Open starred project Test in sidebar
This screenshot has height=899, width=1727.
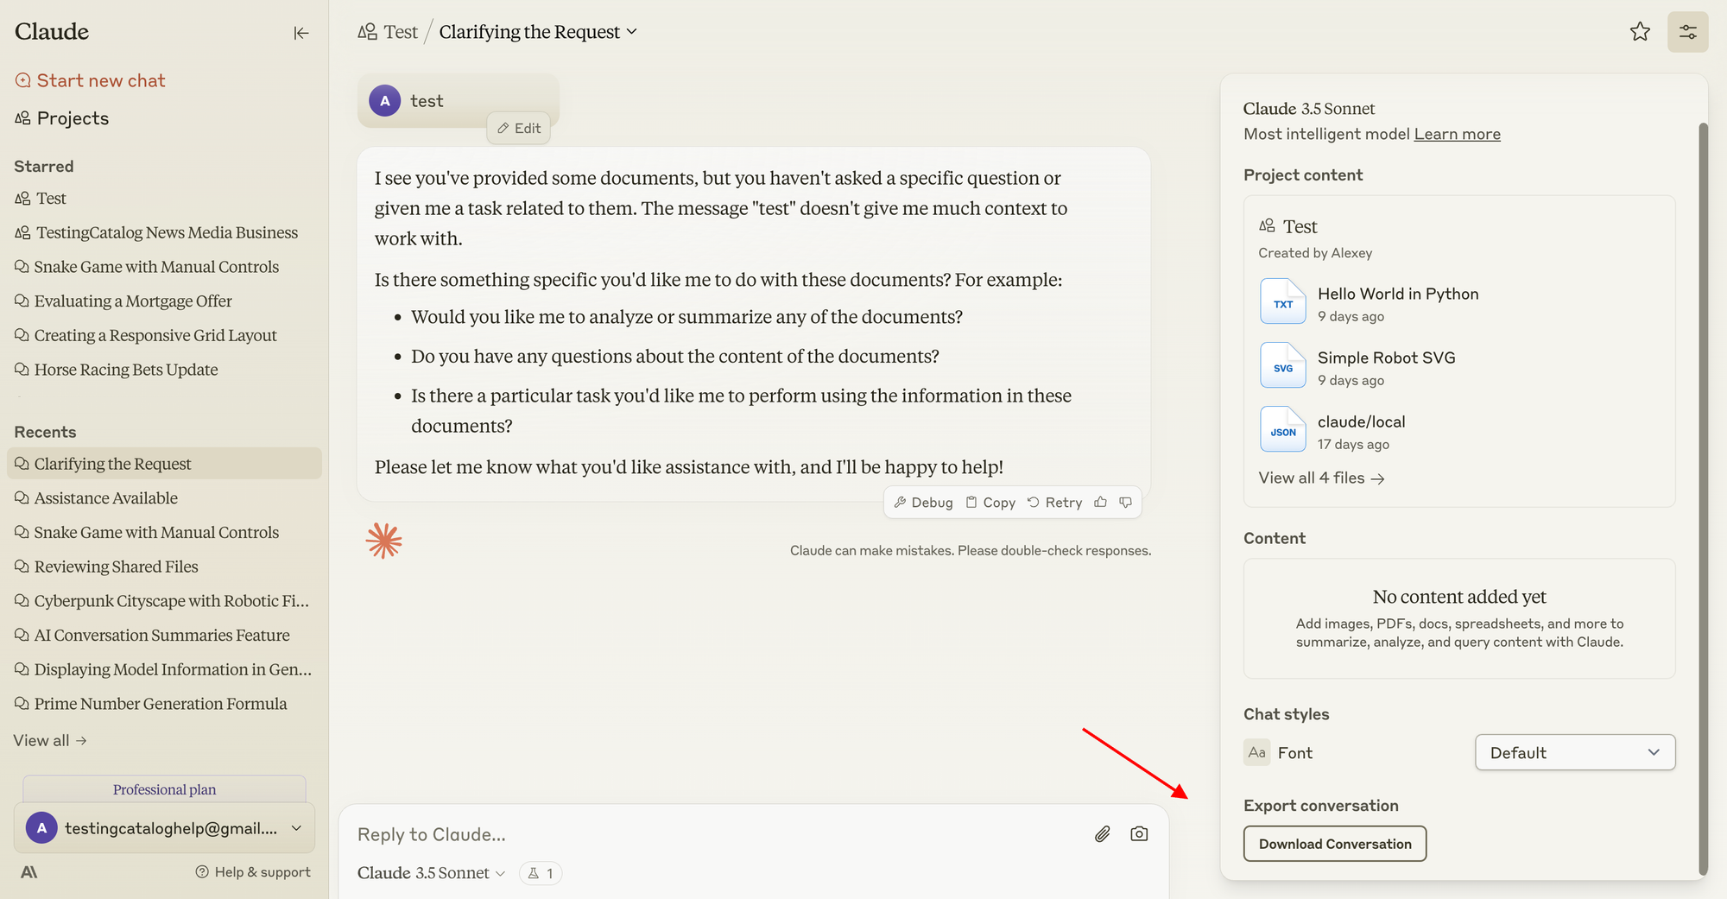click(164, 199)
